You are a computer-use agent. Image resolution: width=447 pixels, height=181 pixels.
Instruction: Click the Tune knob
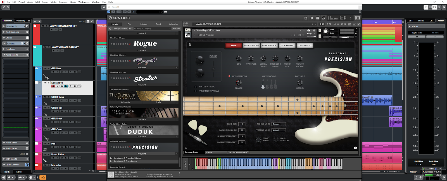(325, 31)
